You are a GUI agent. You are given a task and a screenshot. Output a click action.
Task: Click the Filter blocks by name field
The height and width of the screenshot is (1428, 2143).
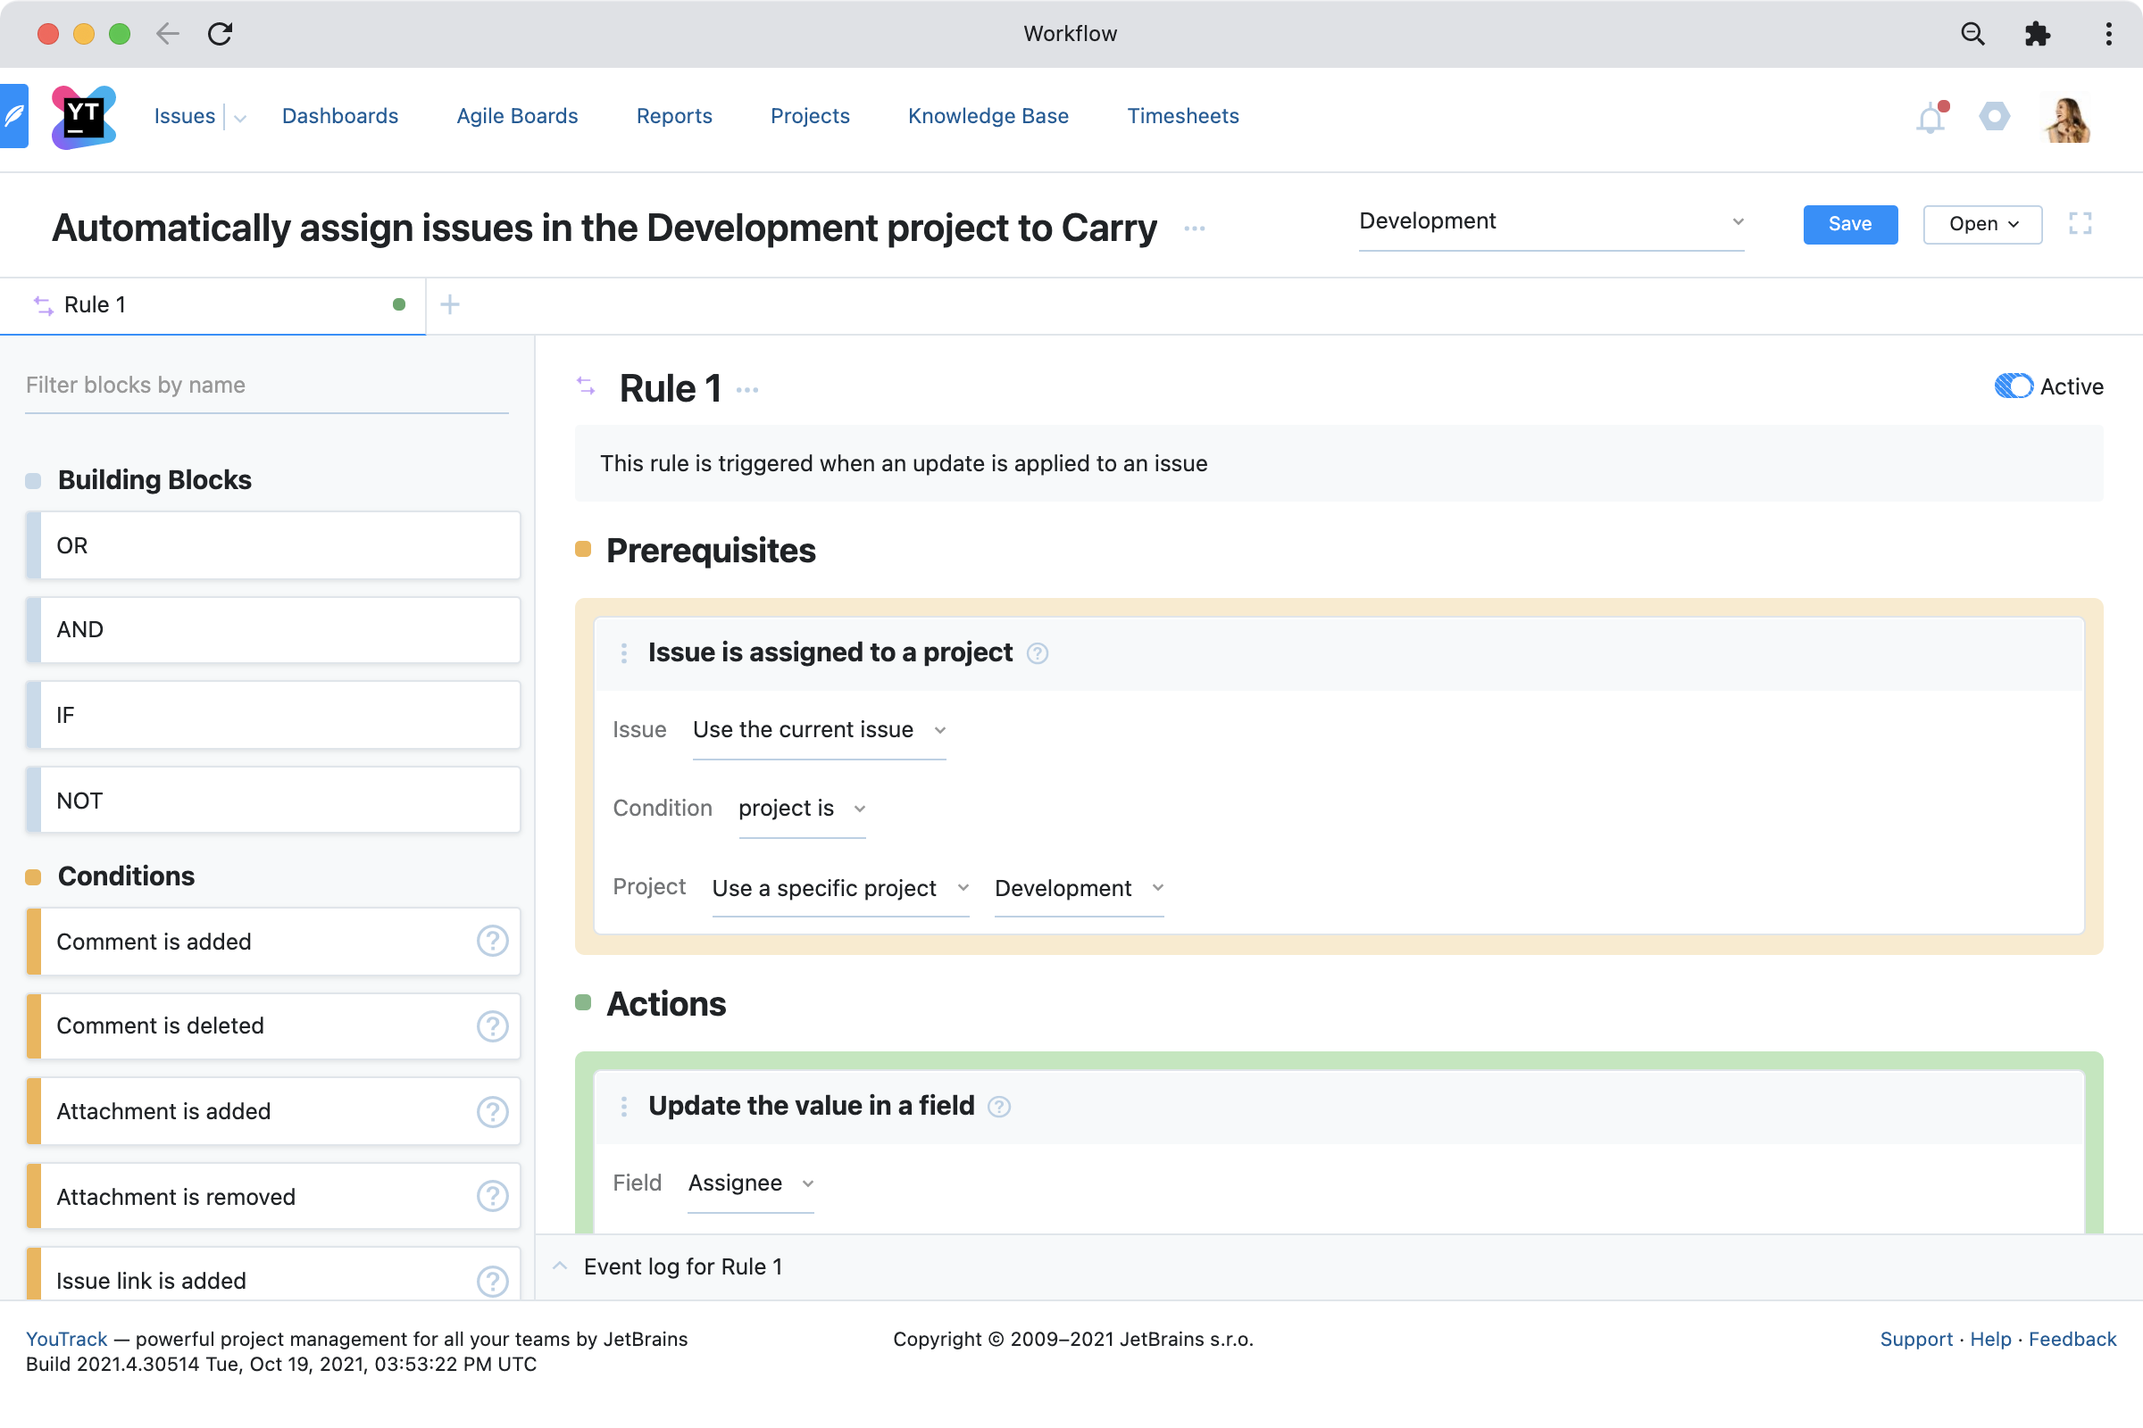click(266, 386)
